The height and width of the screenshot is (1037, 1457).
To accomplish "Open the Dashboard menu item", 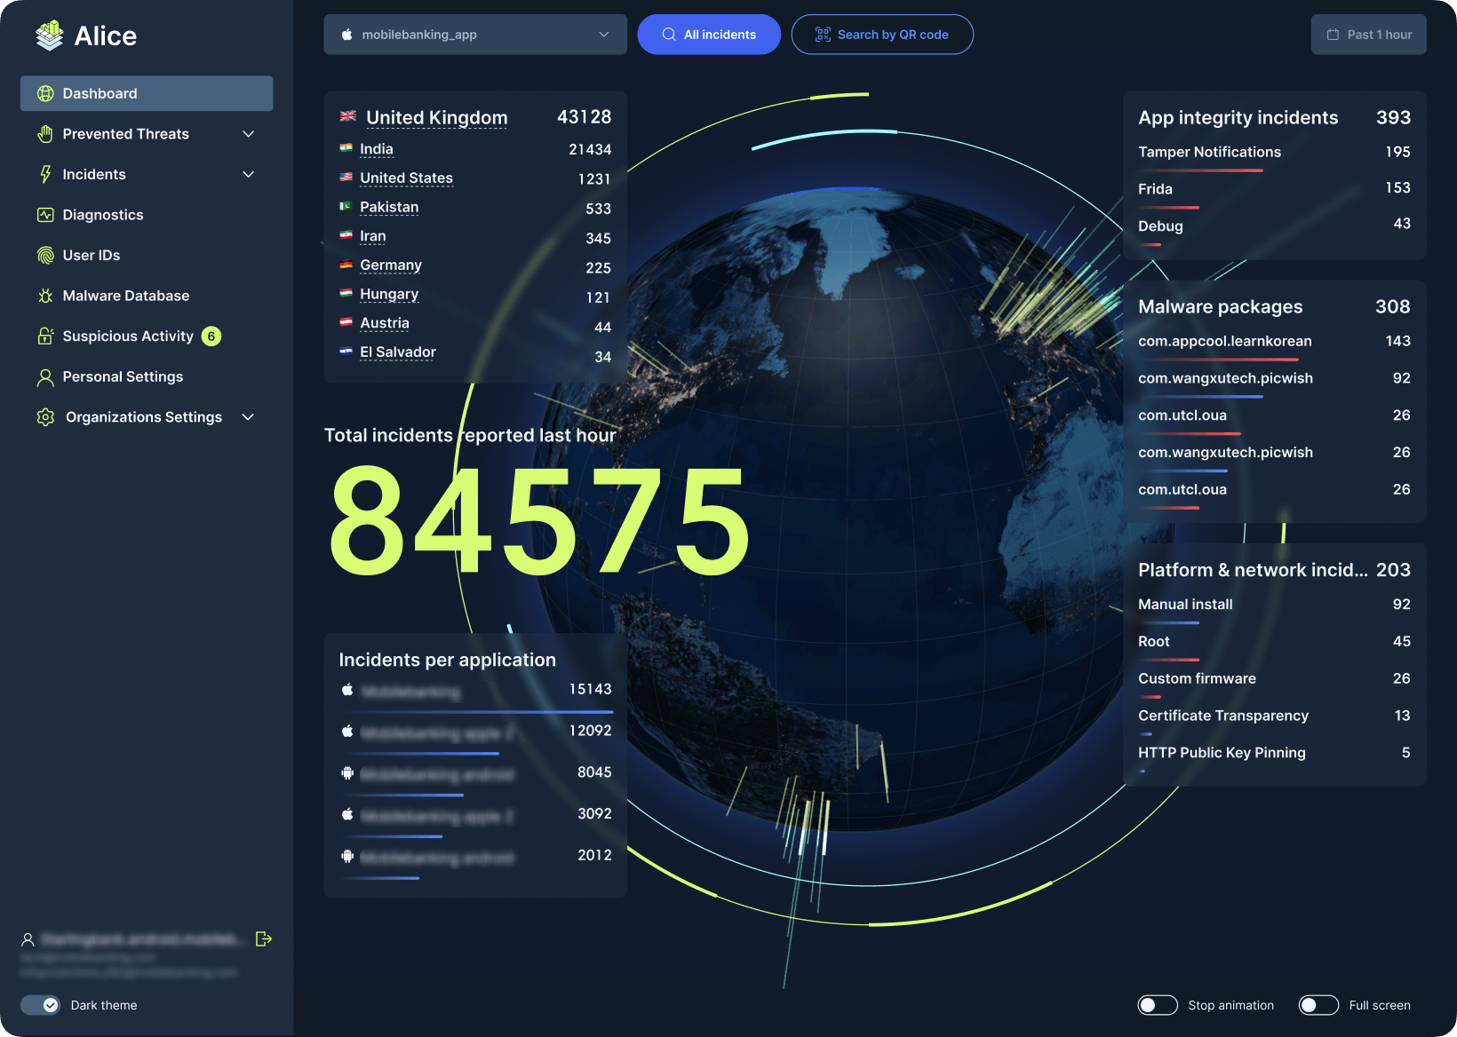I will pos(147,93).
